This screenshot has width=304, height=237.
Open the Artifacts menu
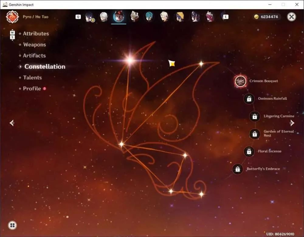tap(34, 56)
